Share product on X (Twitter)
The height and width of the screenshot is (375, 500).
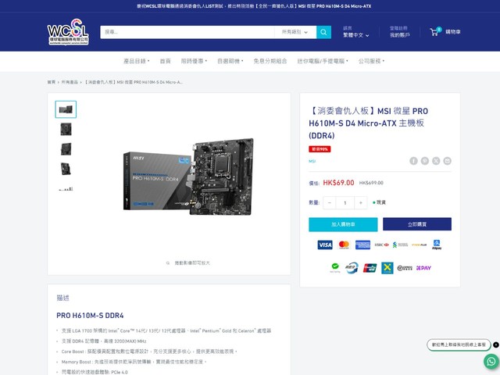(x=436, y=161)
